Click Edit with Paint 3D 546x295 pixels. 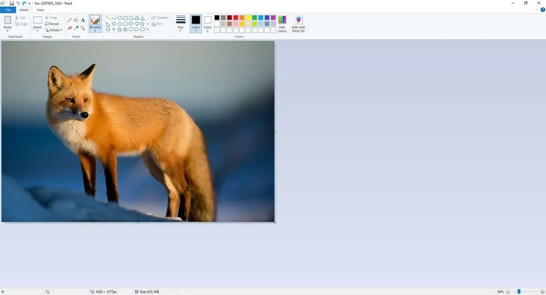pos(299,24)
